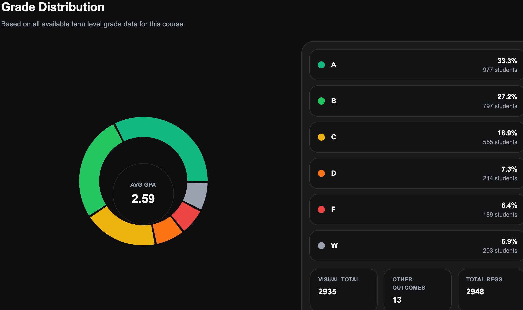Click the red dot next to grade F
The width and height of the screenshot is (523, 310).
[x=321, y=210]
